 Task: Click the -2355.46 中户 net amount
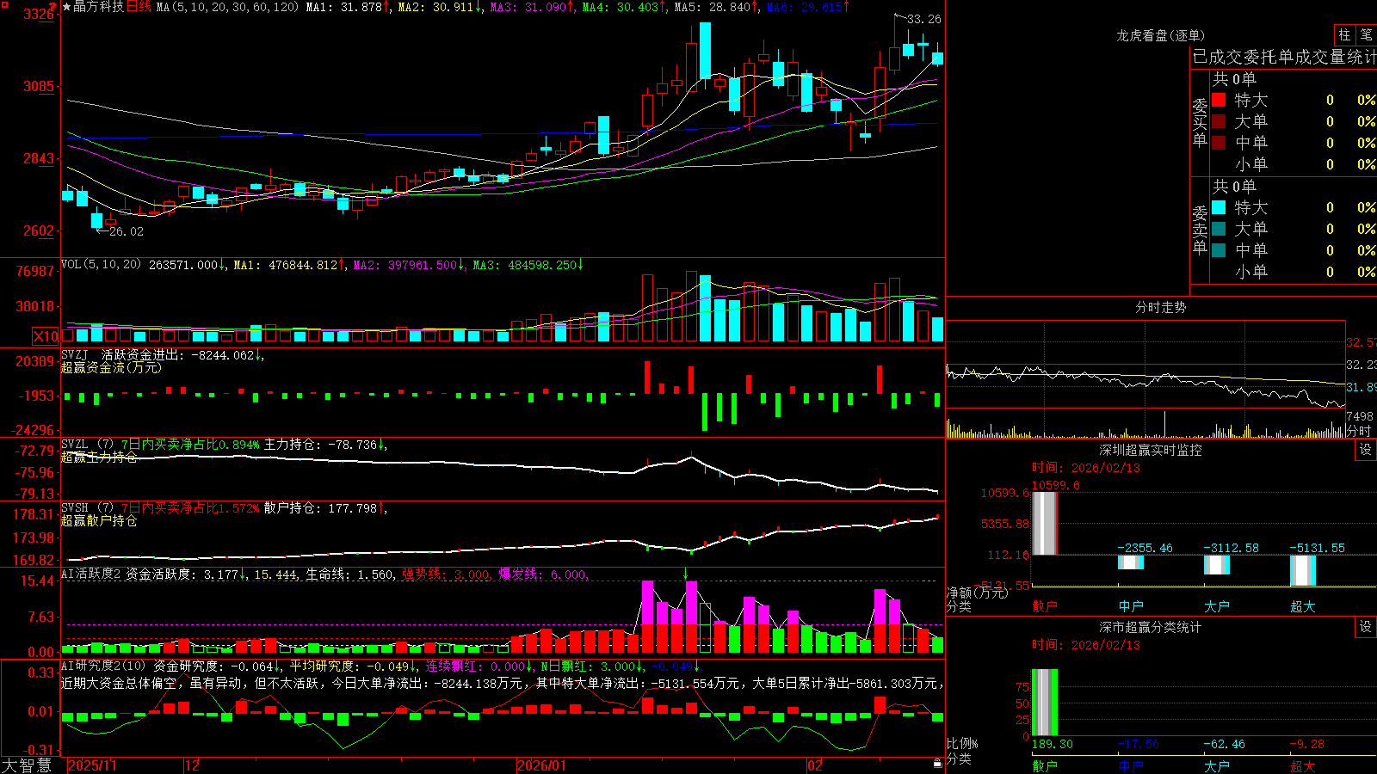(x=1145, y=548)
